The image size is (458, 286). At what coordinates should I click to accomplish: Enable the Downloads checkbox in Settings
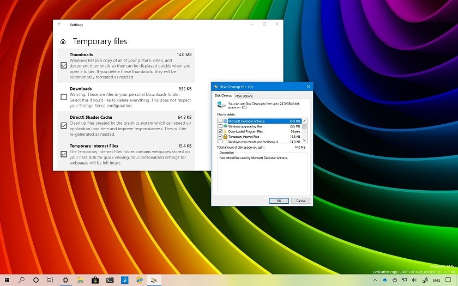pos(64,98)
